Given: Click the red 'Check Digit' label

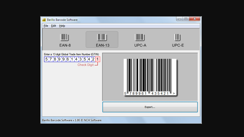Looking at the screenshot, I should click(86, 65).
